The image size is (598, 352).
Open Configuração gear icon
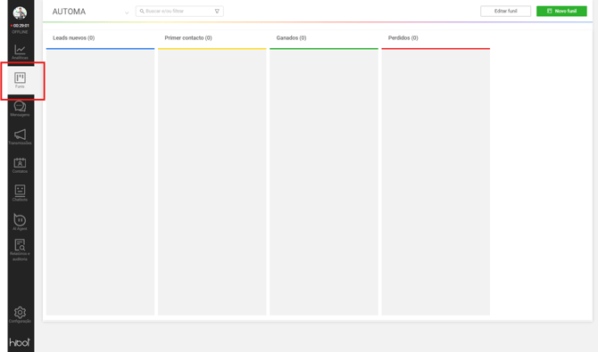pyautogui.click(x=20, y=313)
